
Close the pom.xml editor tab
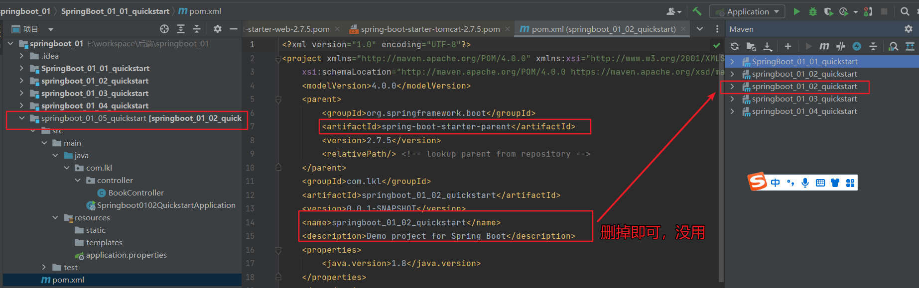click(x=683, y=29)
